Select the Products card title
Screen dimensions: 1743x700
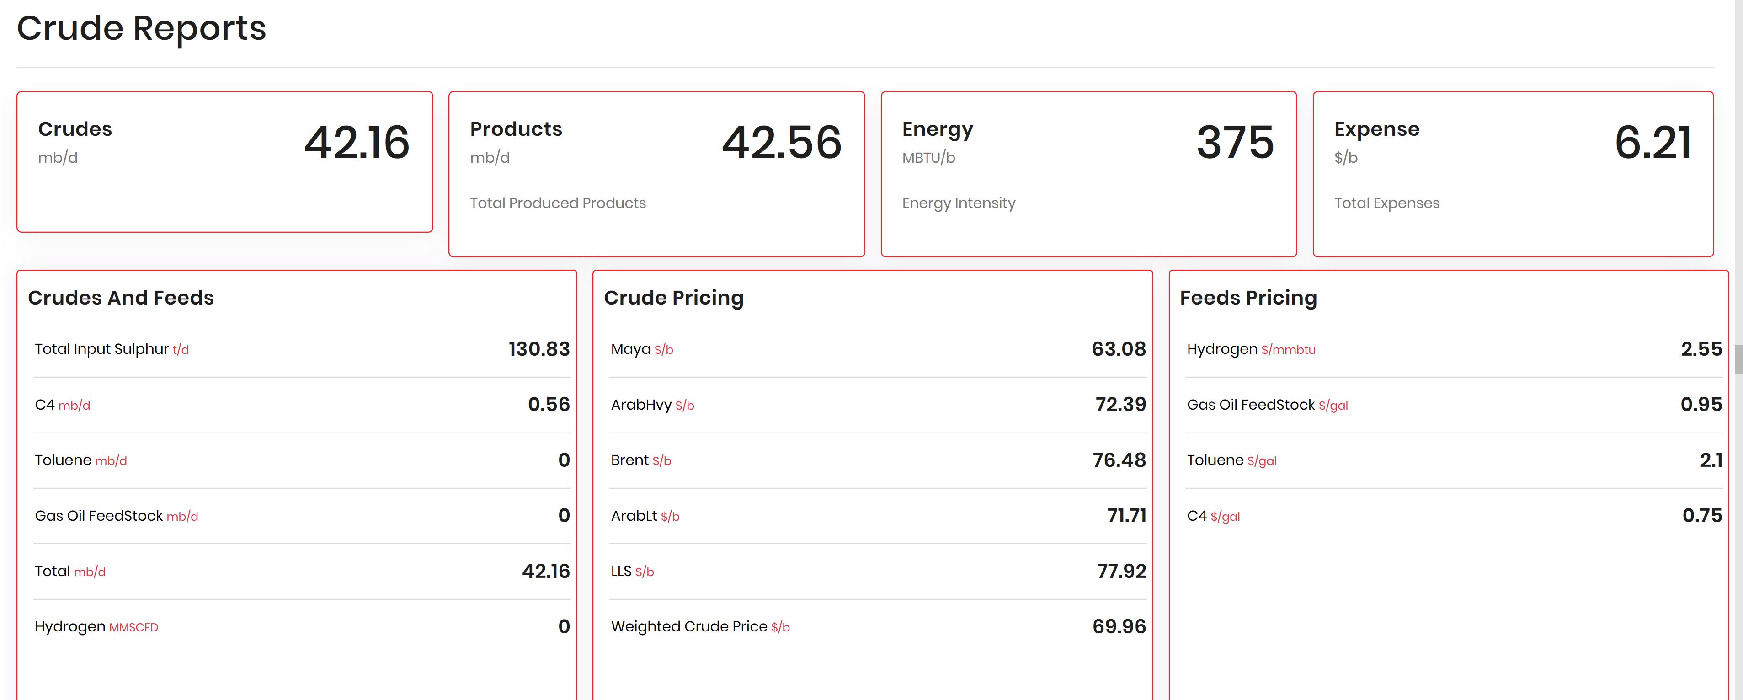click(x=516, y=128)
